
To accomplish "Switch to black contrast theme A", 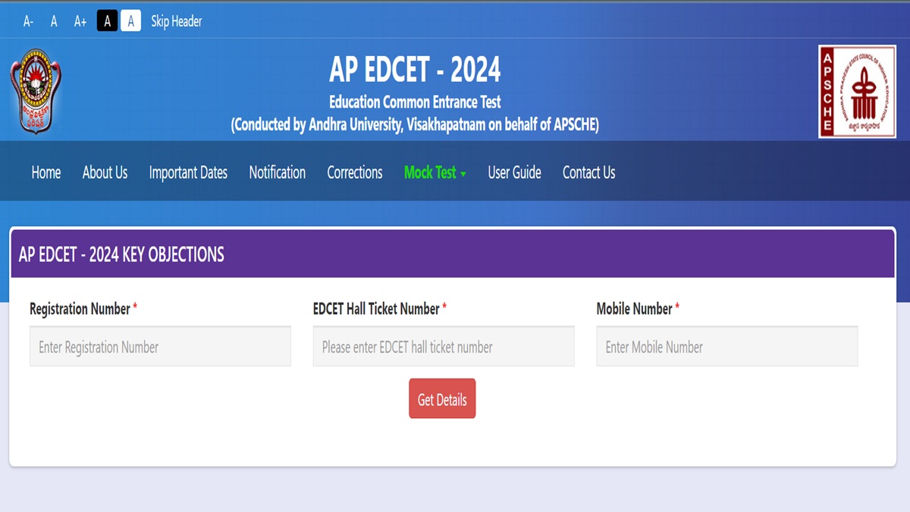I will coord(107,21).
